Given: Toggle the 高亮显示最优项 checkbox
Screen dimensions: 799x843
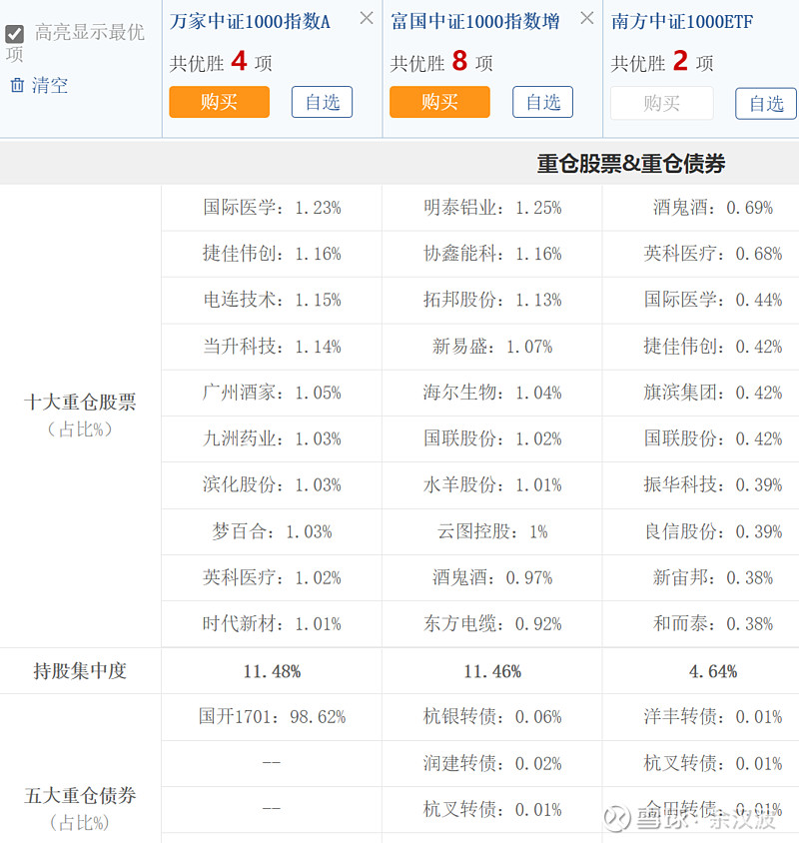Looking at the screenshot, I should pyautogui.click(x=15, y=34).
